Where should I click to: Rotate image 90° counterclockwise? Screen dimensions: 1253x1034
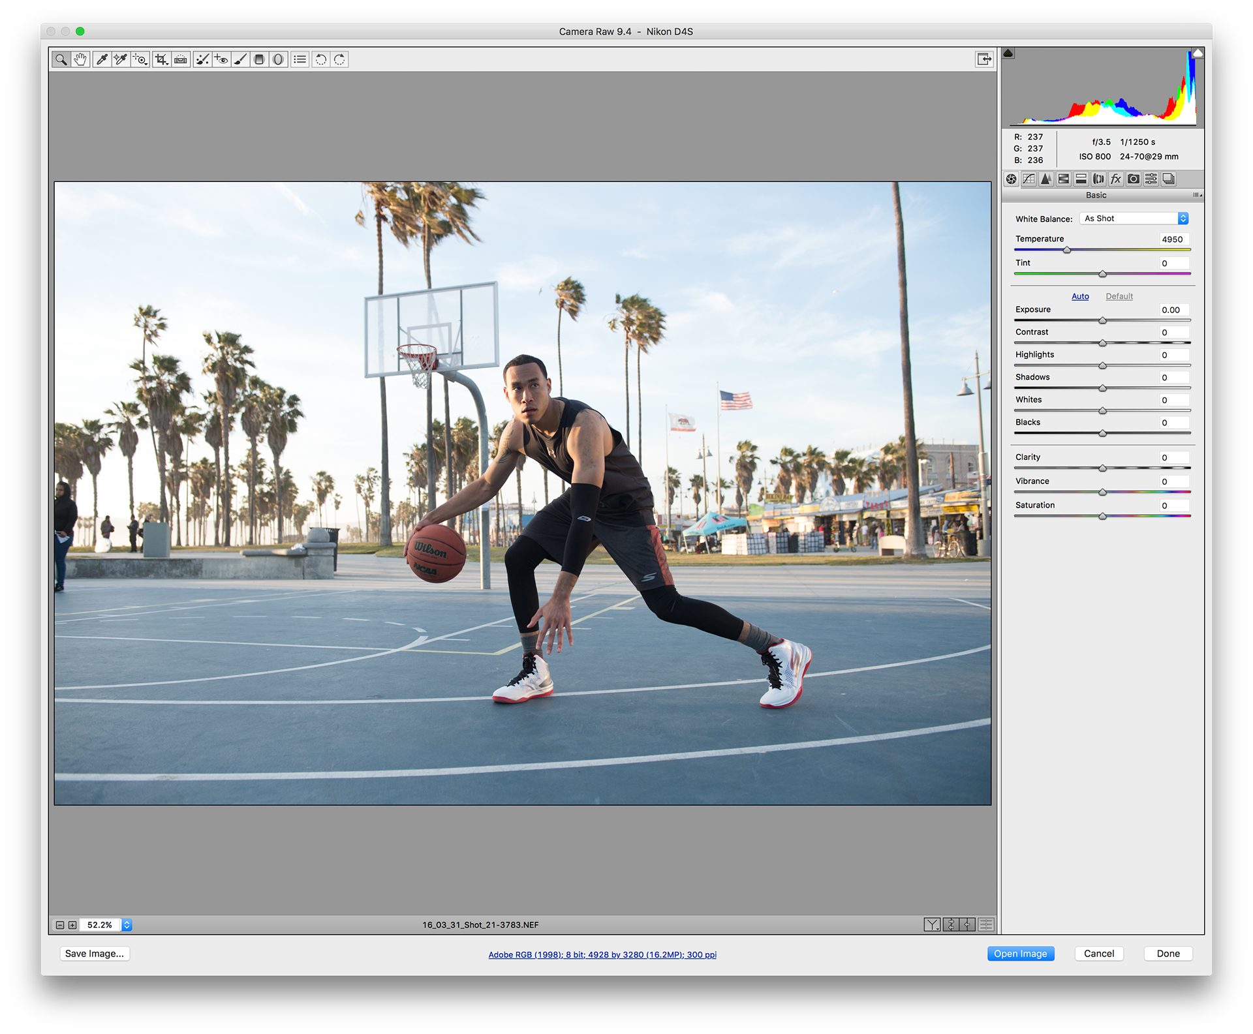click(320, 59)
